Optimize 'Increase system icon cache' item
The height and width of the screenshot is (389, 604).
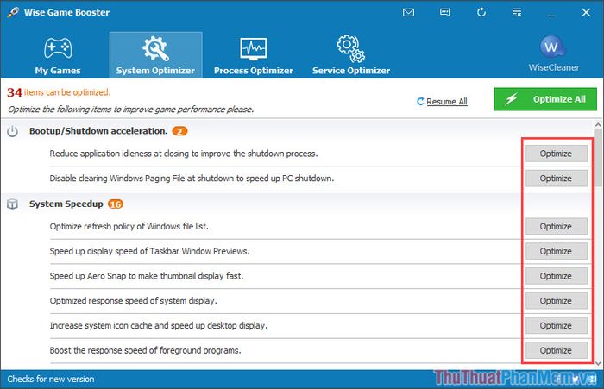[x=557, y=325]
